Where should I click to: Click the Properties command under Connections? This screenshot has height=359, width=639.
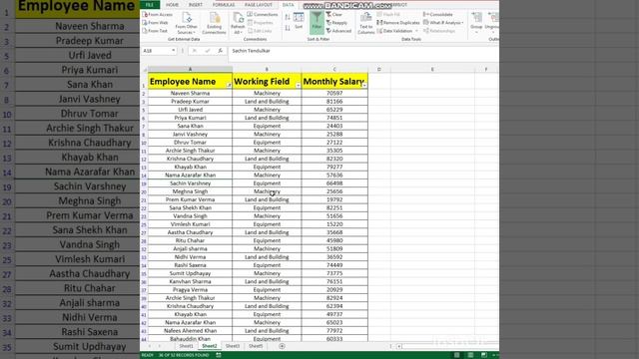point(261,23)
